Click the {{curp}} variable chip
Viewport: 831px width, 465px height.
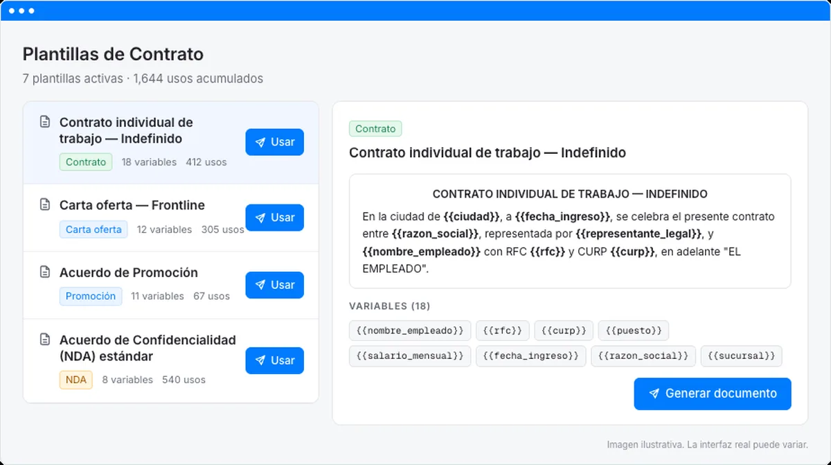564,331
